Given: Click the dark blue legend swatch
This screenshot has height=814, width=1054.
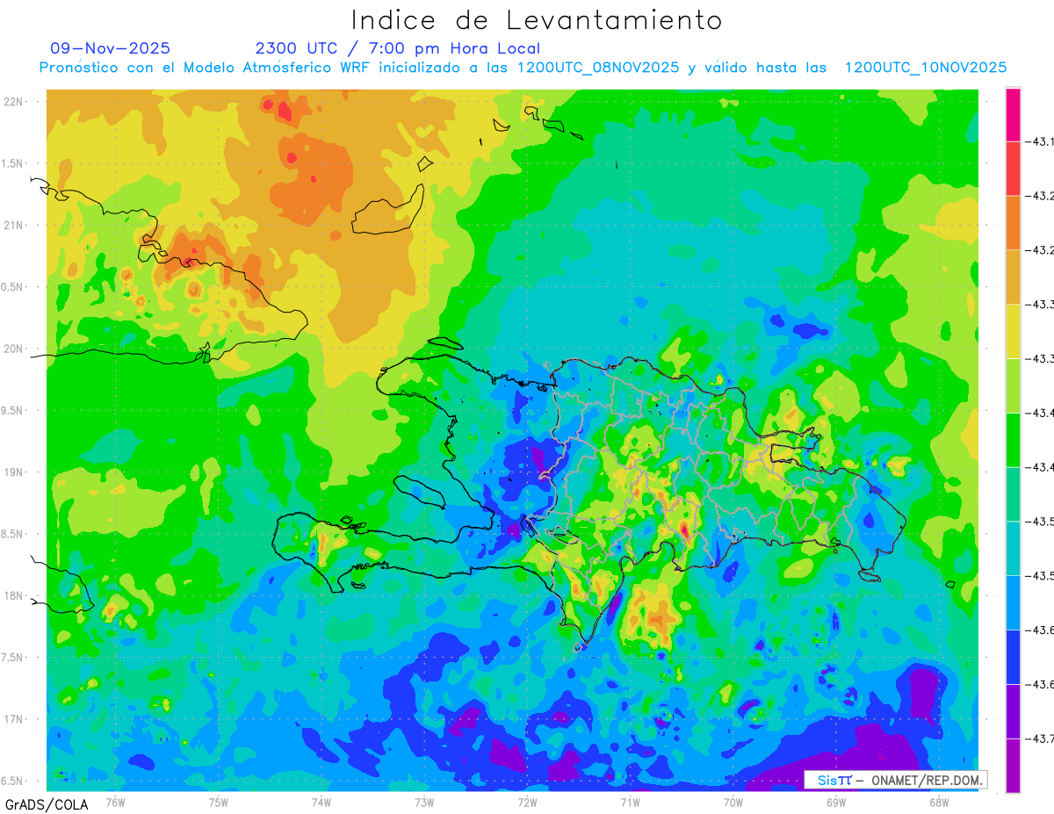Looking at the screenshot, I should 1013,657.
